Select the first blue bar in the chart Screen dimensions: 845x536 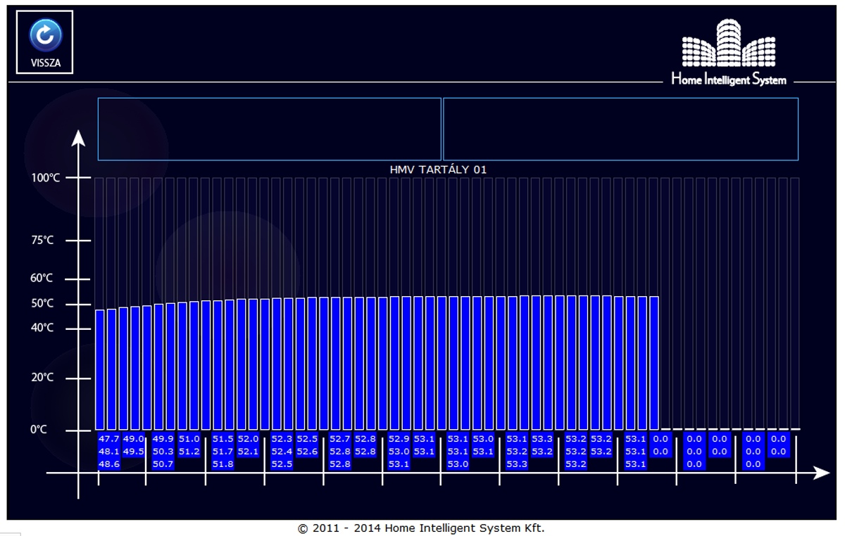pyautogui.click(x=99, y=369)
